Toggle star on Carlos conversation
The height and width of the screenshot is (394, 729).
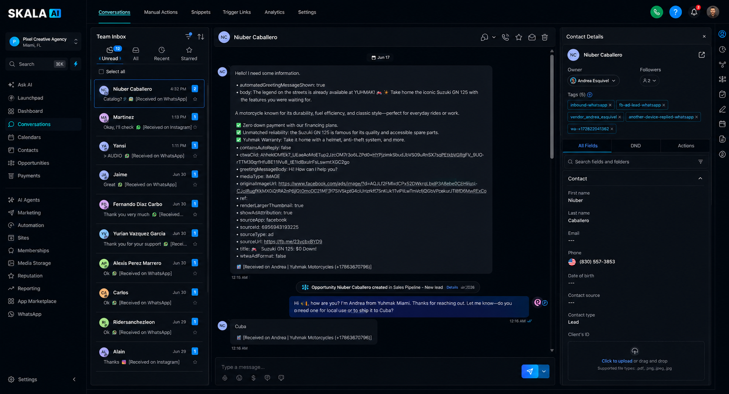point(195,303)
